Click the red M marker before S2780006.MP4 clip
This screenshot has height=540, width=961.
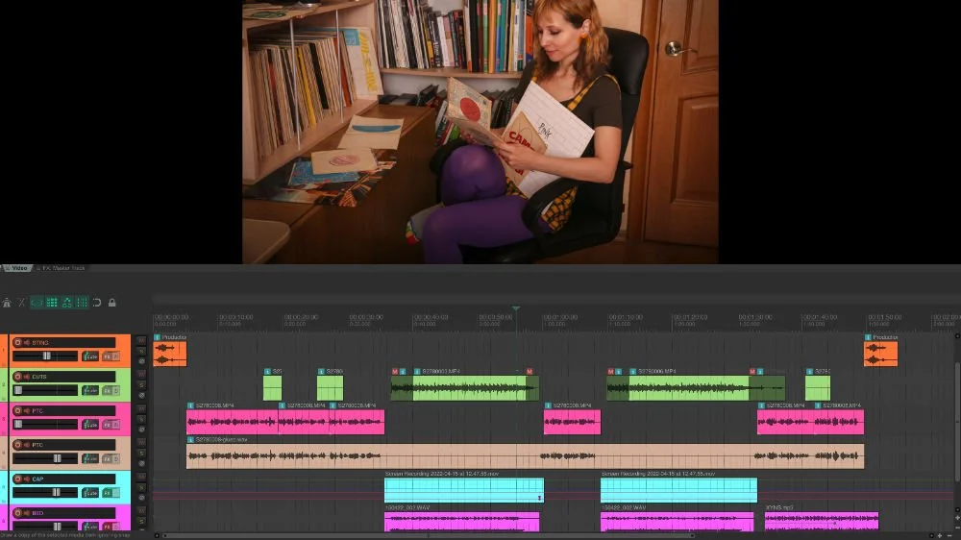tap(610, 372)
